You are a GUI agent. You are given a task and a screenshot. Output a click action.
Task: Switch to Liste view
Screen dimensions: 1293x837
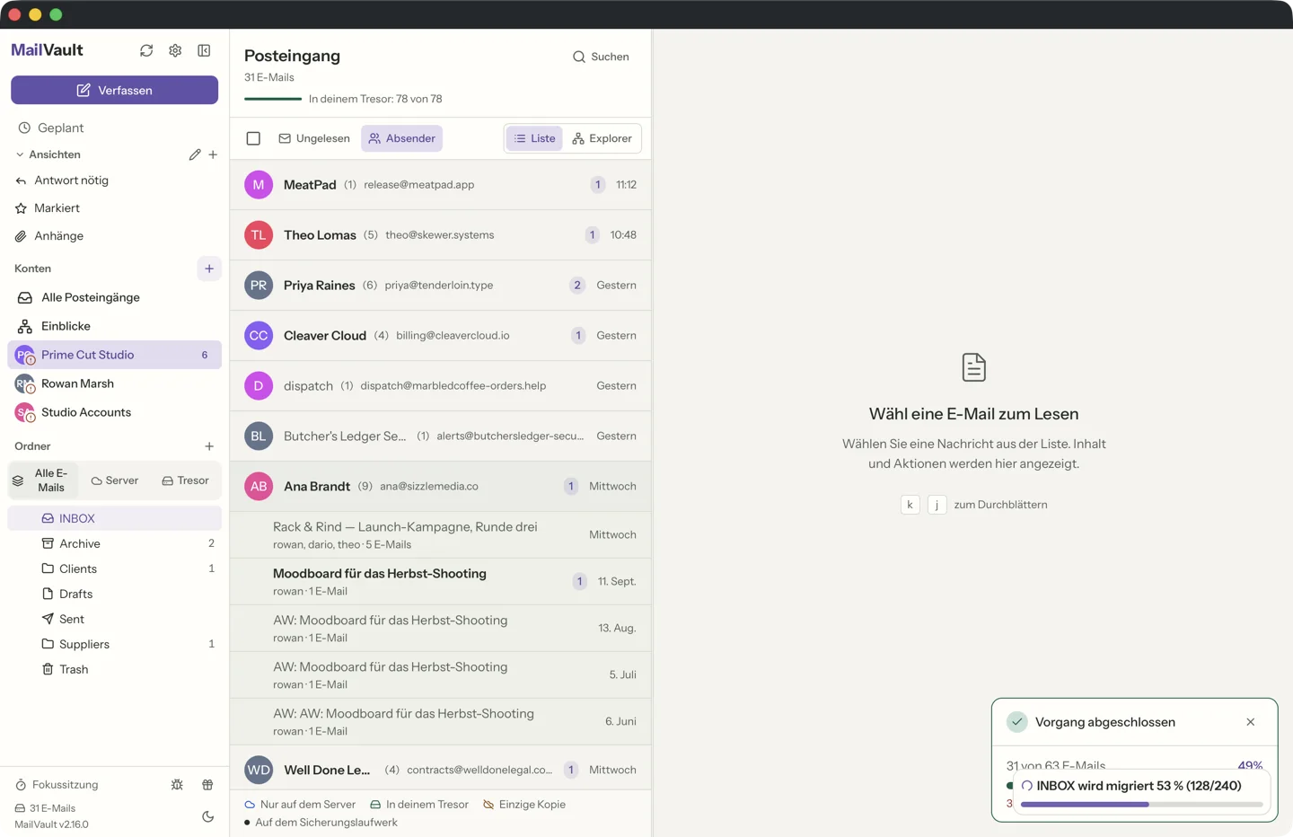[x=534, y=138]
